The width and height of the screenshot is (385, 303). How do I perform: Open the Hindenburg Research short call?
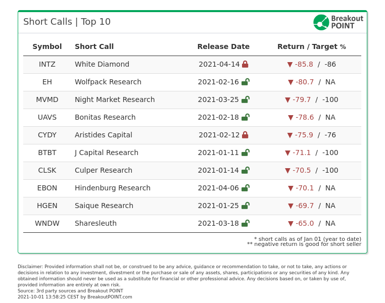[x=113, y=188]
